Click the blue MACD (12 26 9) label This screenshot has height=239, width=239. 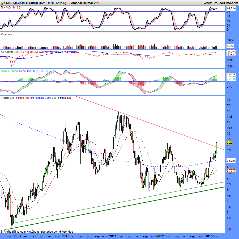coord(37,71)
